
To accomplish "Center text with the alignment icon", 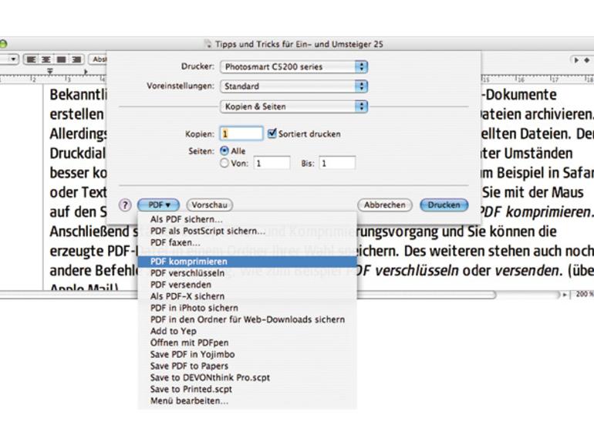I will click(46, 59).
